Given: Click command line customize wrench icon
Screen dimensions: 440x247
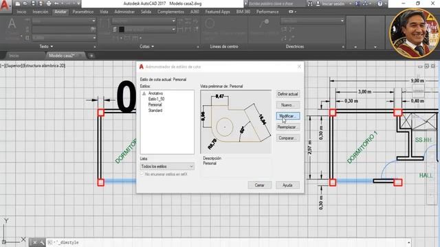Looking at the screenshot, I should pyautogui.click(x=42, y=242).
